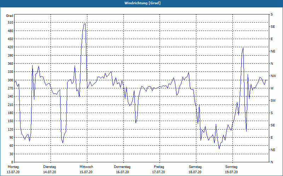Select the y-axis value 270
Image resolution: width=283 pixels, height=176 pixels.
pos(11,88)
